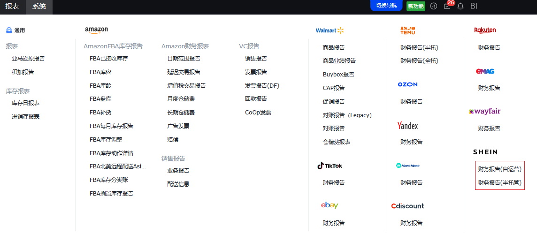Open FBA每月库存报告
Image resolution: width=537 pixels, height=234 pixels.
pos(111,126)
